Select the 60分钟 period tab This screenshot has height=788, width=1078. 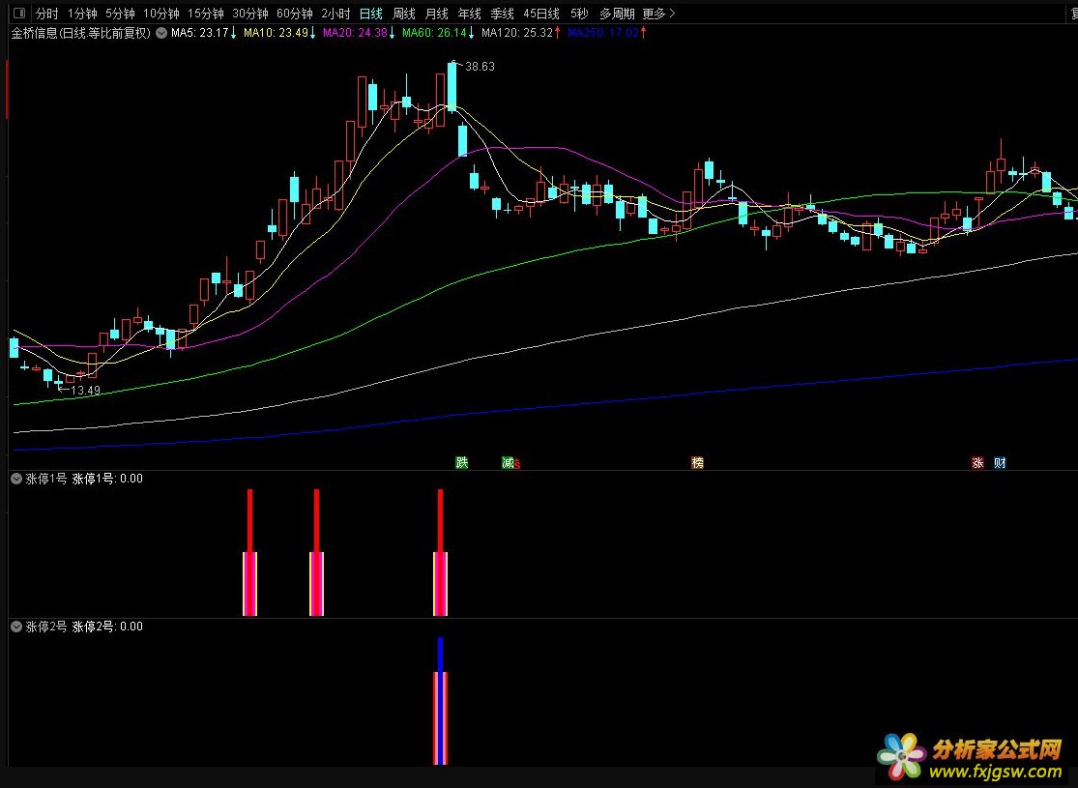294,14
